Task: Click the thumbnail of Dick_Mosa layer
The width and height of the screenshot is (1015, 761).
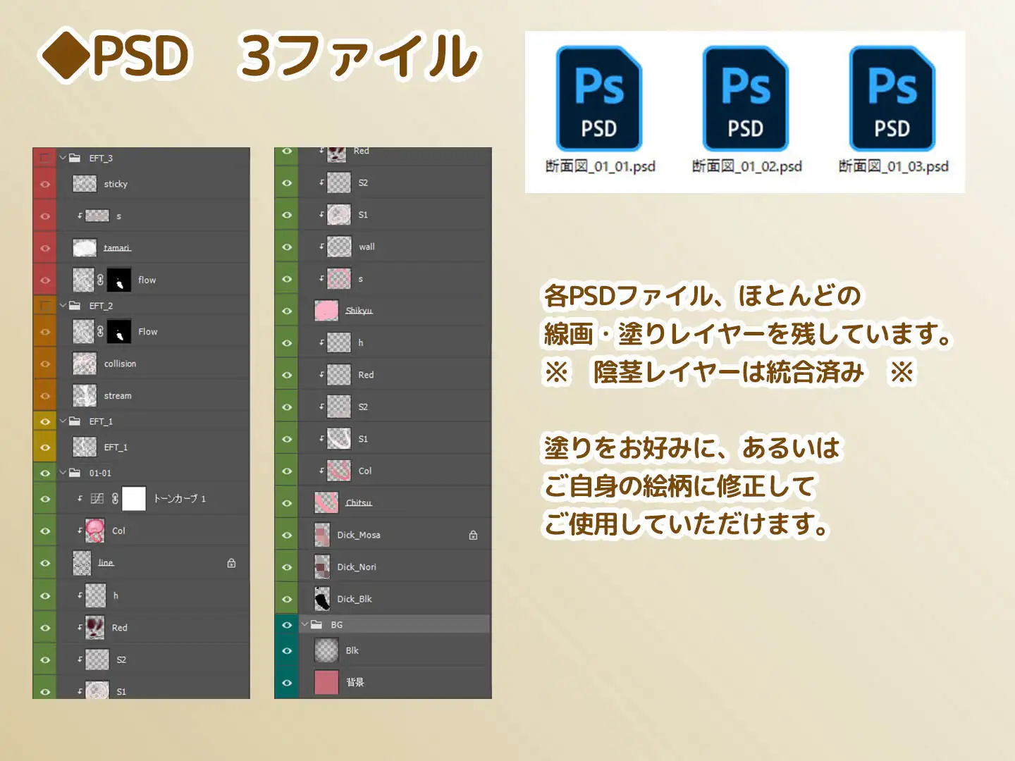Action: 322,535
